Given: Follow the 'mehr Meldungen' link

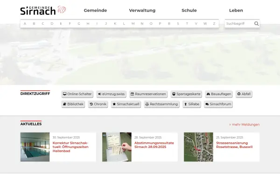Looking at the screenshot, I should [x=244, y=125].
